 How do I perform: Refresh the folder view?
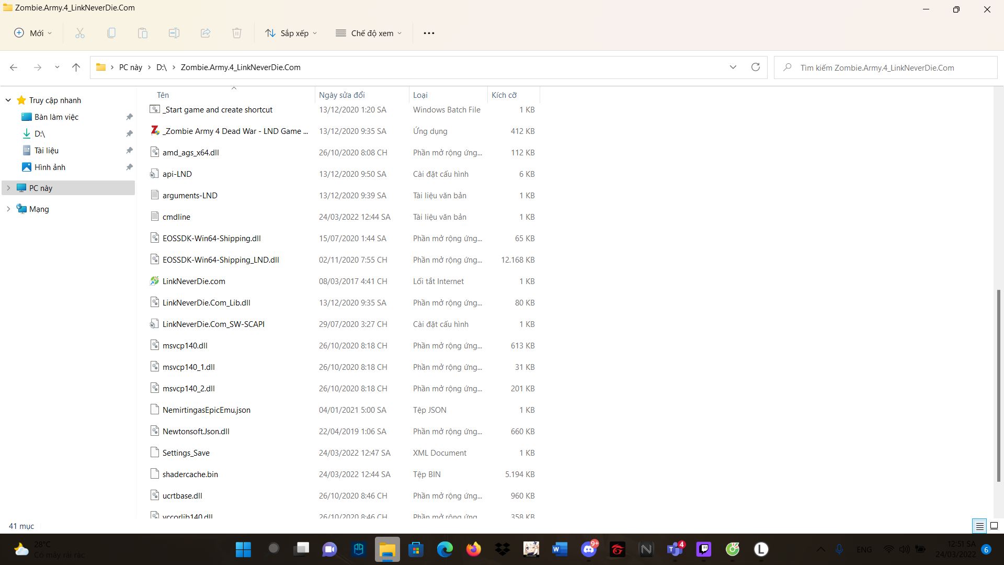click(755, 67)
